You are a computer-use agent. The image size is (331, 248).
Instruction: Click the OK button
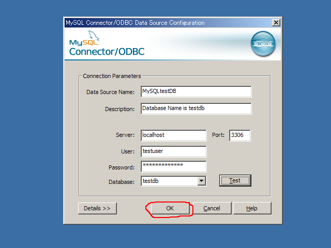[170, 208]
